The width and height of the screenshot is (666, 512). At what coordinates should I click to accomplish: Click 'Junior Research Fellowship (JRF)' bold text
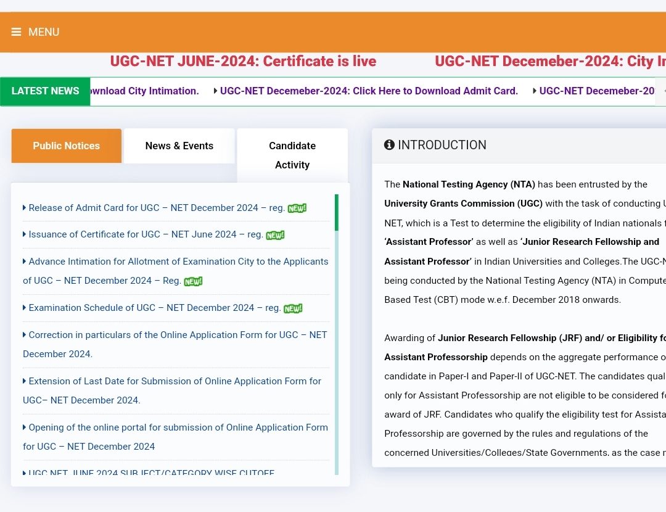coord(510,338)
